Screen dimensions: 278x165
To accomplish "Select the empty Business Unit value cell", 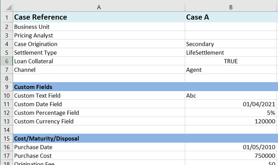I will 231,27.
